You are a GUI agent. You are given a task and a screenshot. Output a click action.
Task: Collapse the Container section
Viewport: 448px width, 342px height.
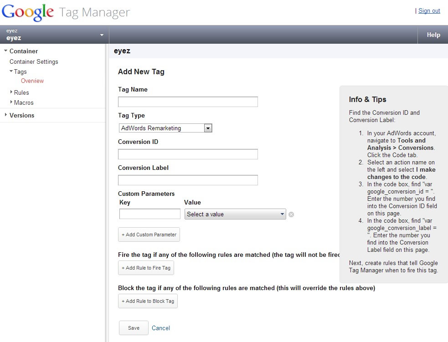click(x=6, y=51)
